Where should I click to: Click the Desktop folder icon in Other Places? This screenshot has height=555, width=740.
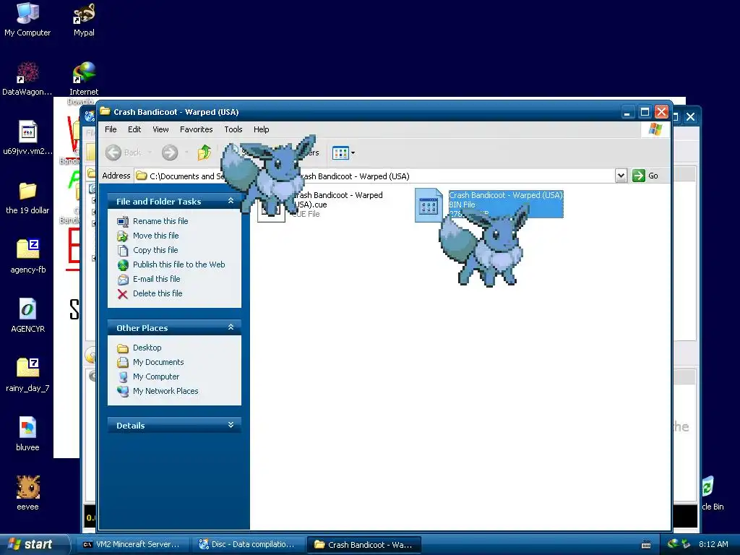(123, 348)
